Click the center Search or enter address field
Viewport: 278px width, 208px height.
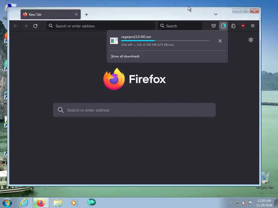[x=134, y=110]
